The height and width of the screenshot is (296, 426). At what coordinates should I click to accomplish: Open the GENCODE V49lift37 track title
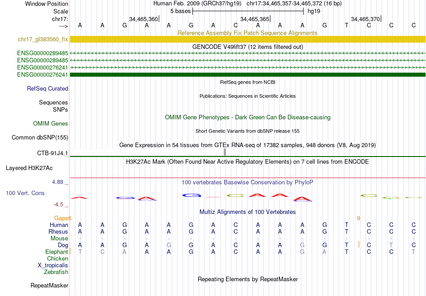coord(248,47)
